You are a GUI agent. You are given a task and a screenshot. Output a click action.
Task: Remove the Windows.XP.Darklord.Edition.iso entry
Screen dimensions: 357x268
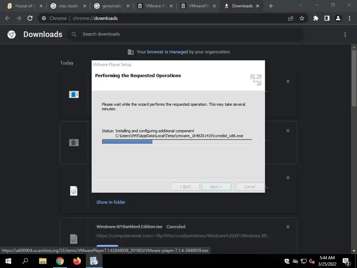tap(288, 227)
